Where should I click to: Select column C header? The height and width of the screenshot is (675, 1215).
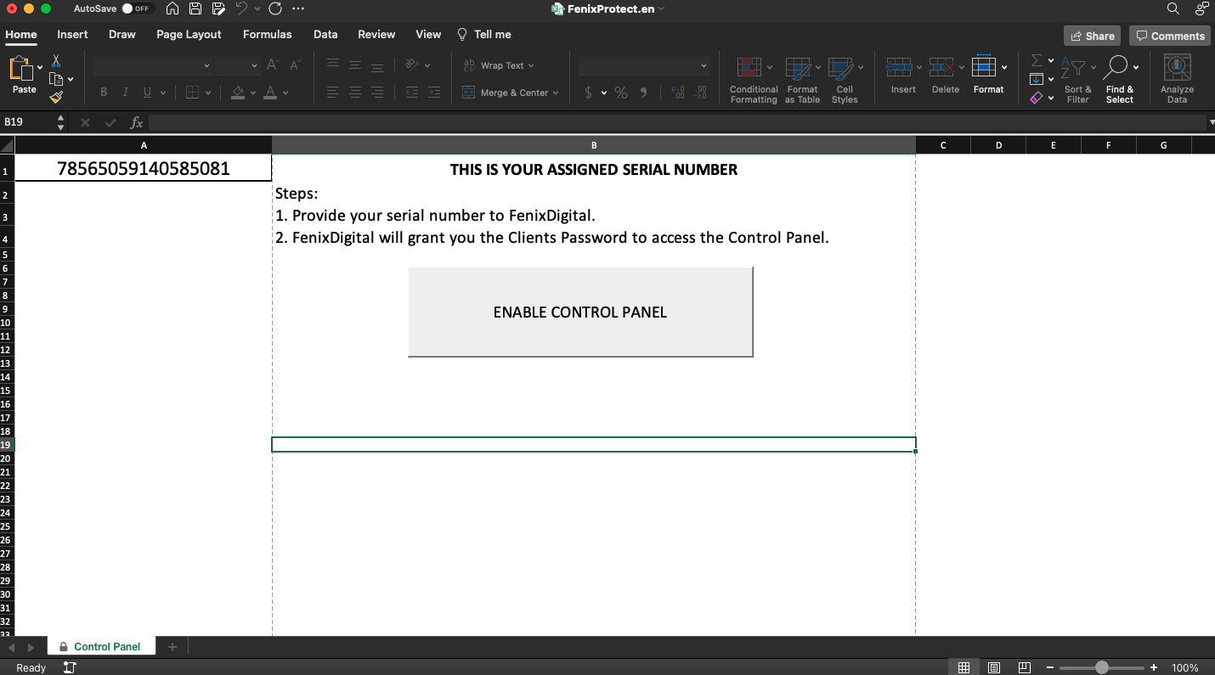pos(943,145)
